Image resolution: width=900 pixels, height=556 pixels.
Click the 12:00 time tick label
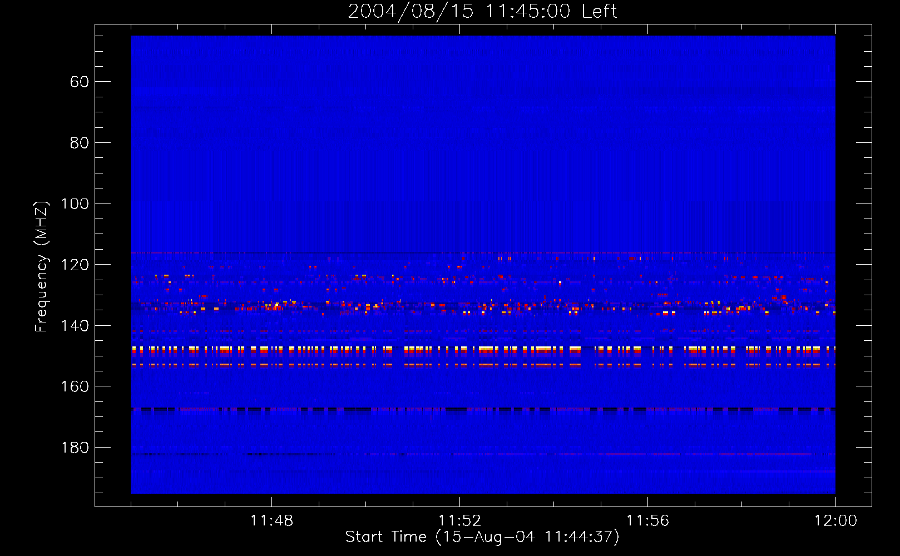click(x=835, y=521)
